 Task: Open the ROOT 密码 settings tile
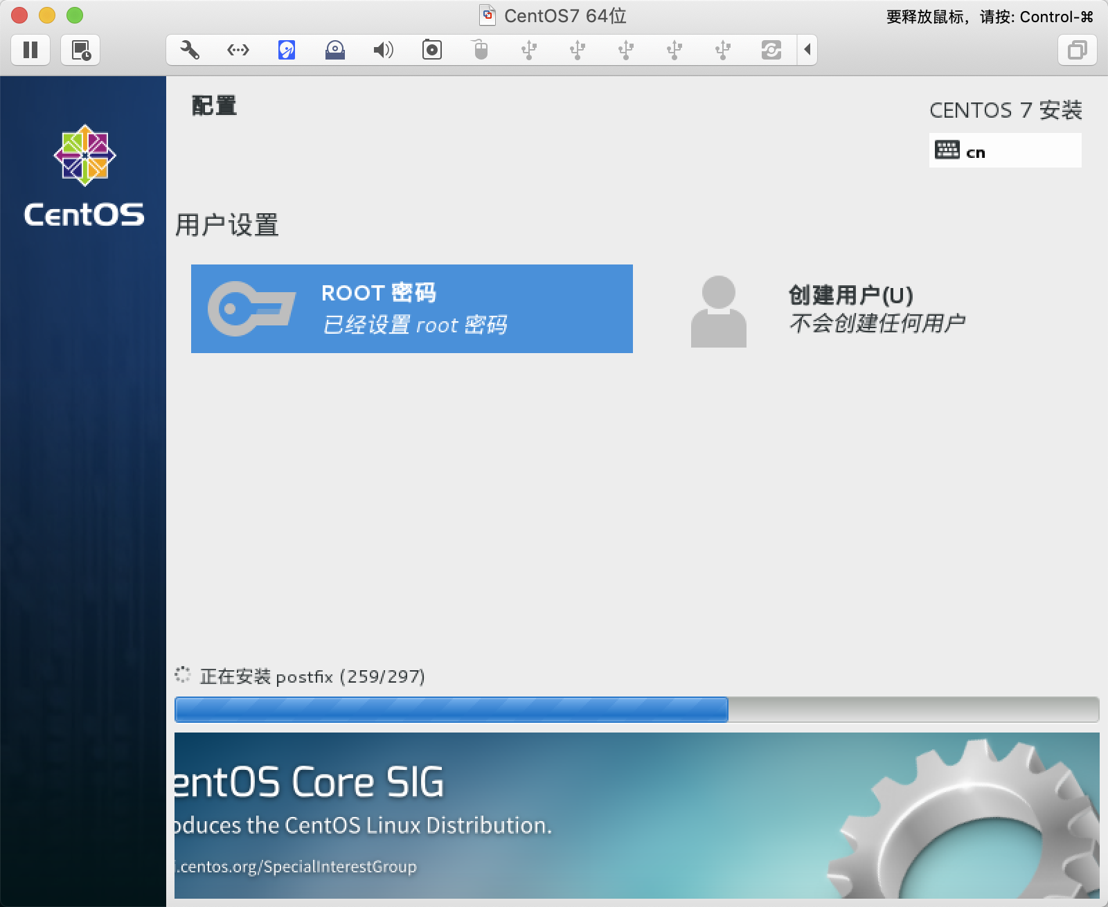412,309
